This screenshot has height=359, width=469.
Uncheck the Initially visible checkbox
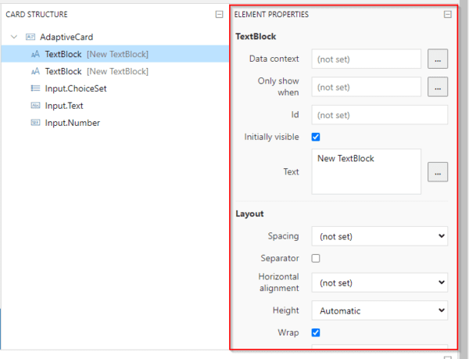(316, 137)
